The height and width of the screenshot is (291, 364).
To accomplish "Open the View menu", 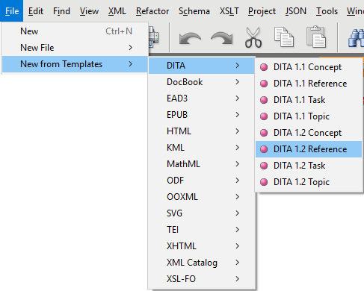I will coord(89,11).
